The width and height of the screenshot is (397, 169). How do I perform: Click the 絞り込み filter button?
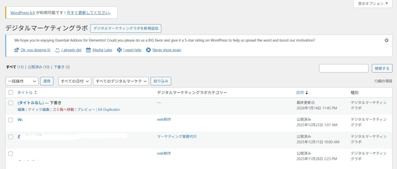161,81
